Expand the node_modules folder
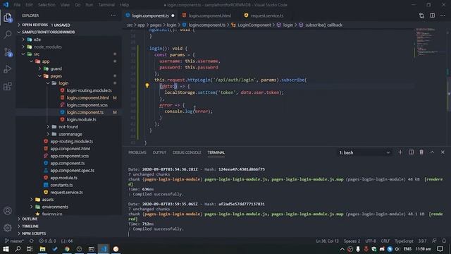451x254 pixels. point(47,47)
